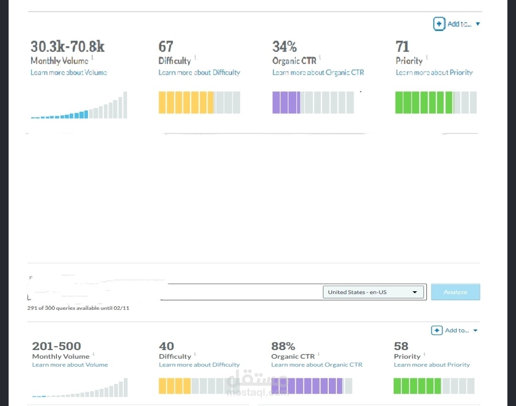Open top Learn more about Organic CTR link
The height and width of the screenshot is (406, 516).
(318, 72)
